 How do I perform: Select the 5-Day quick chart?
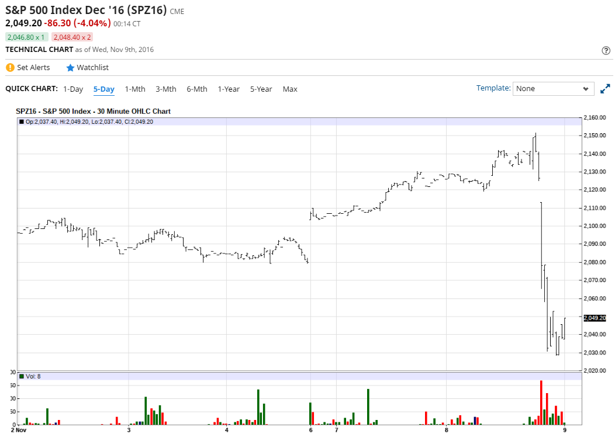(x=103, y=89)
